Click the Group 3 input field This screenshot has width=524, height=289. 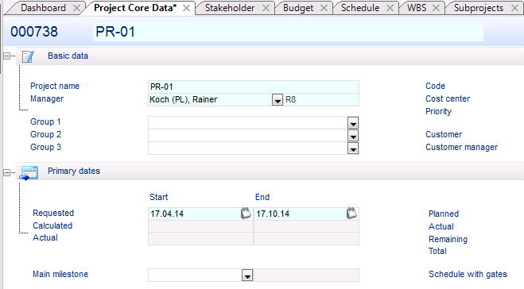pyautogui.click(x=248, y=148)
